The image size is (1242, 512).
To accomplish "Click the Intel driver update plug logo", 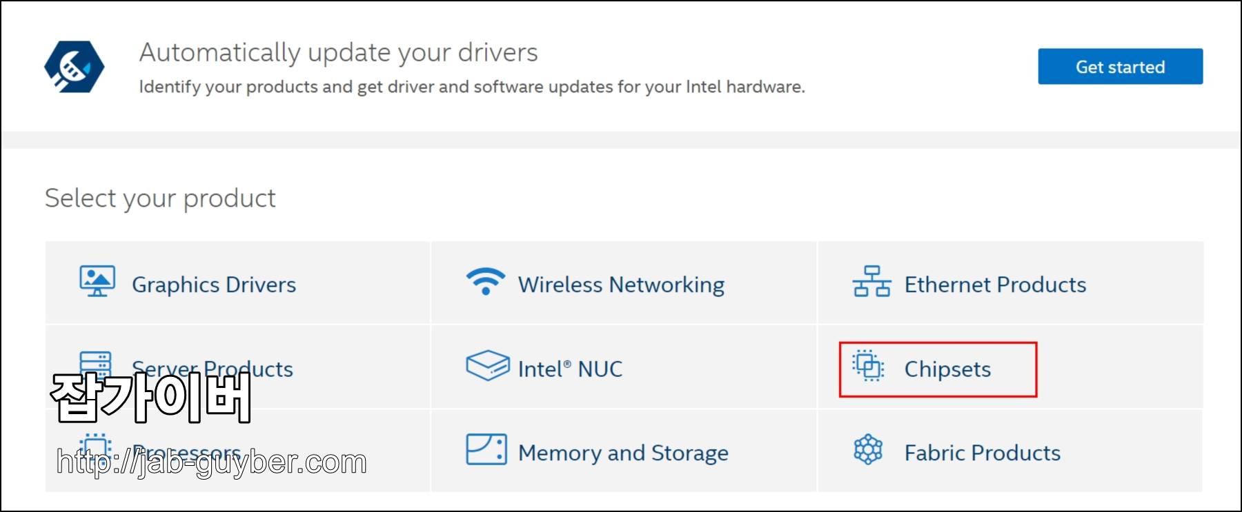I will pyautogui.click(x=75, y=66).
